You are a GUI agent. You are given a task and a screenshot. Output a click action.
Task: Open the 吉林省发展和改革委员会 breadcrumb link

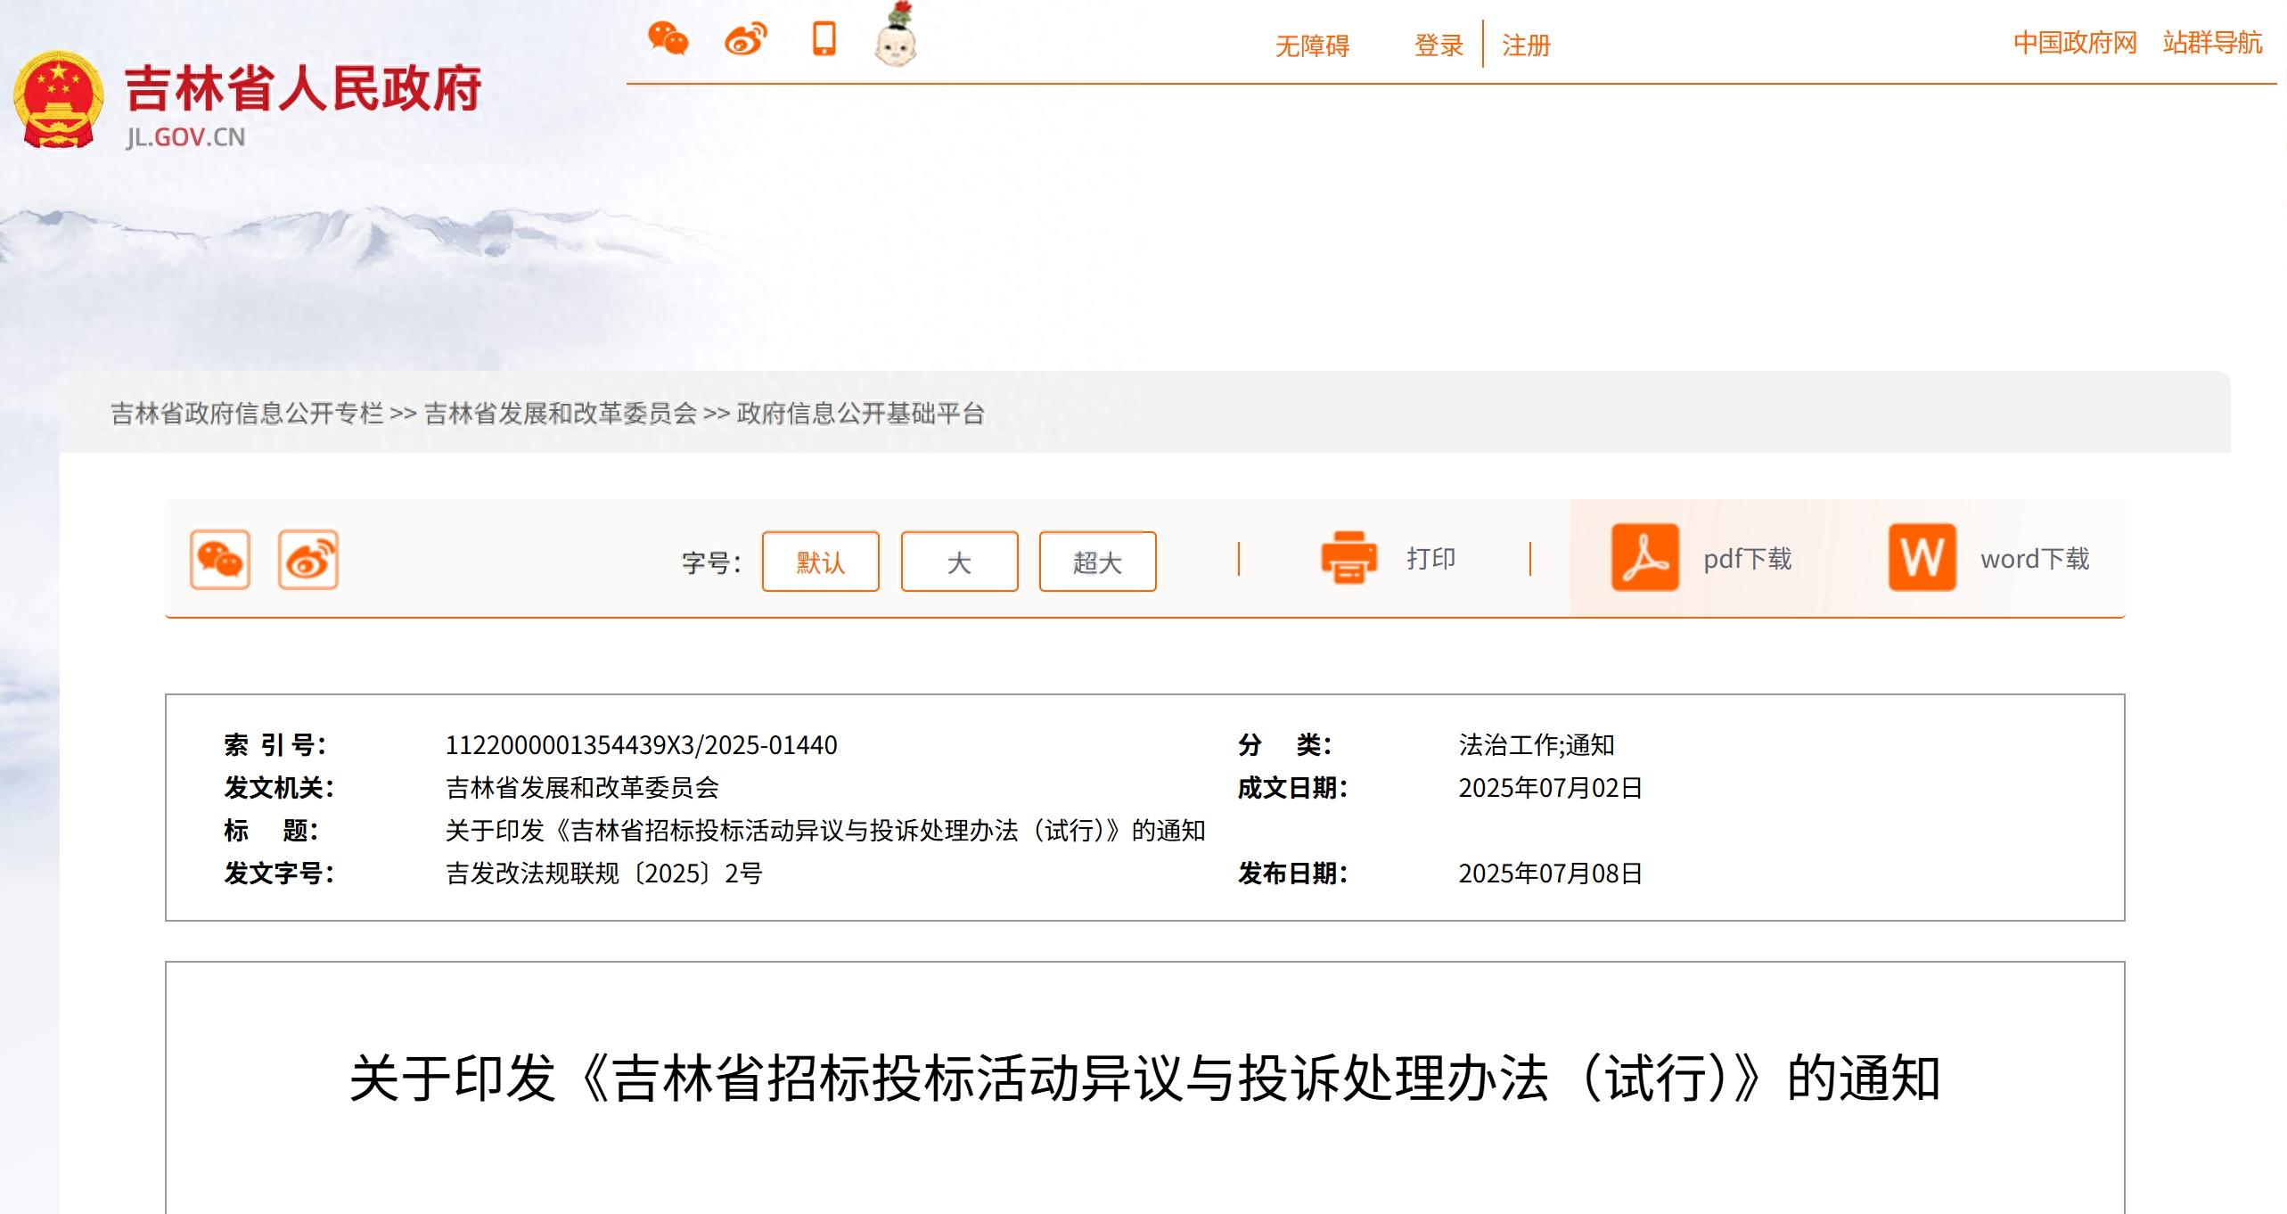click(x=560, y=414)
